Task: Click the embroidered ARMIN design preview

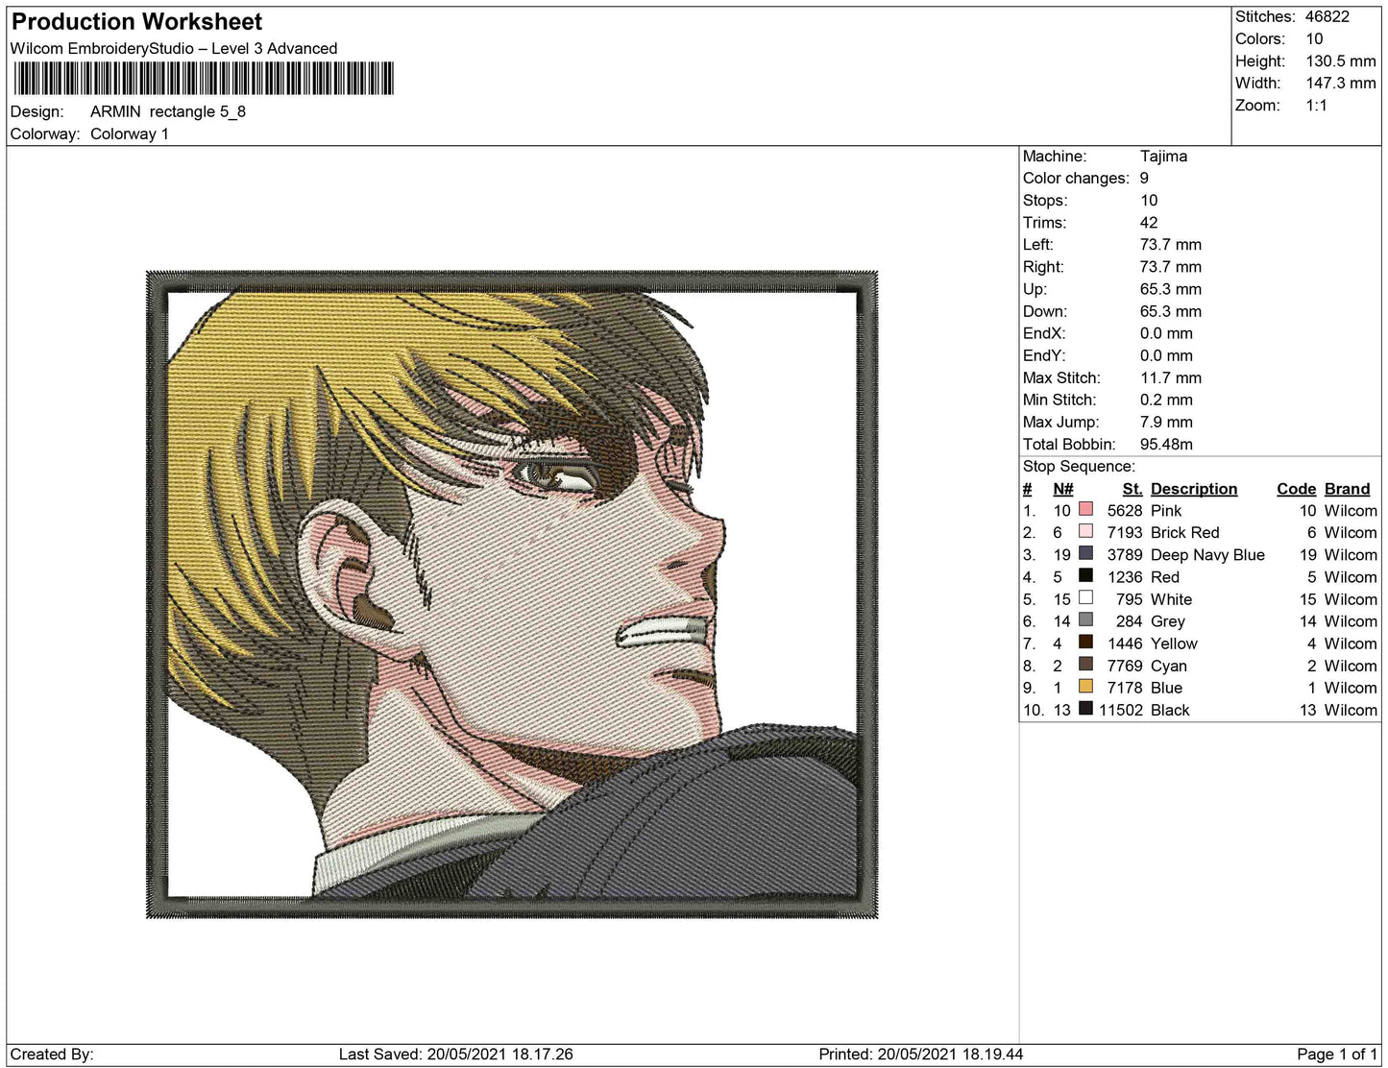Action: point(512,595)
